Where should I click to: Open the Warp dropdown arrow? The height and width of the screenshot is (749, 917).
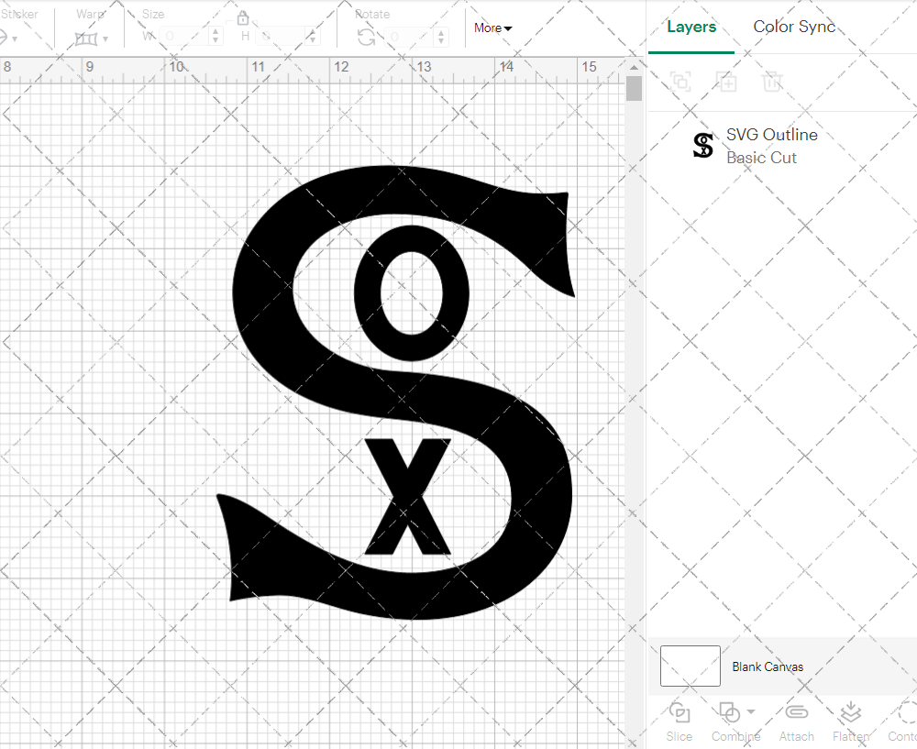tap(105, 39)
